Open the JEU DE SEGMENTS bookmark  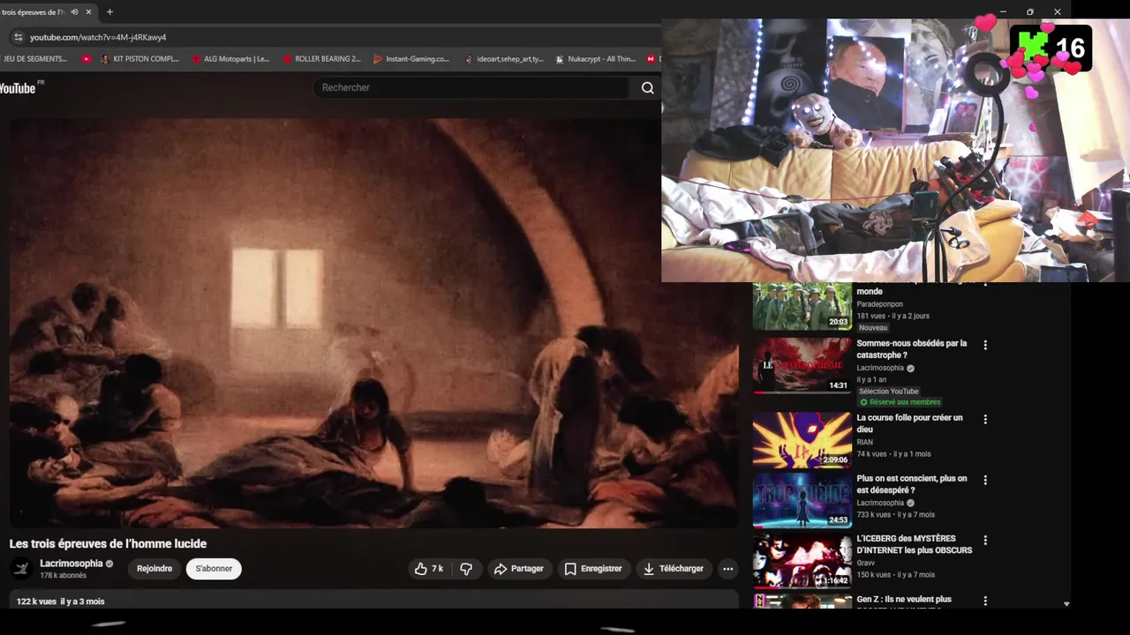35,59
